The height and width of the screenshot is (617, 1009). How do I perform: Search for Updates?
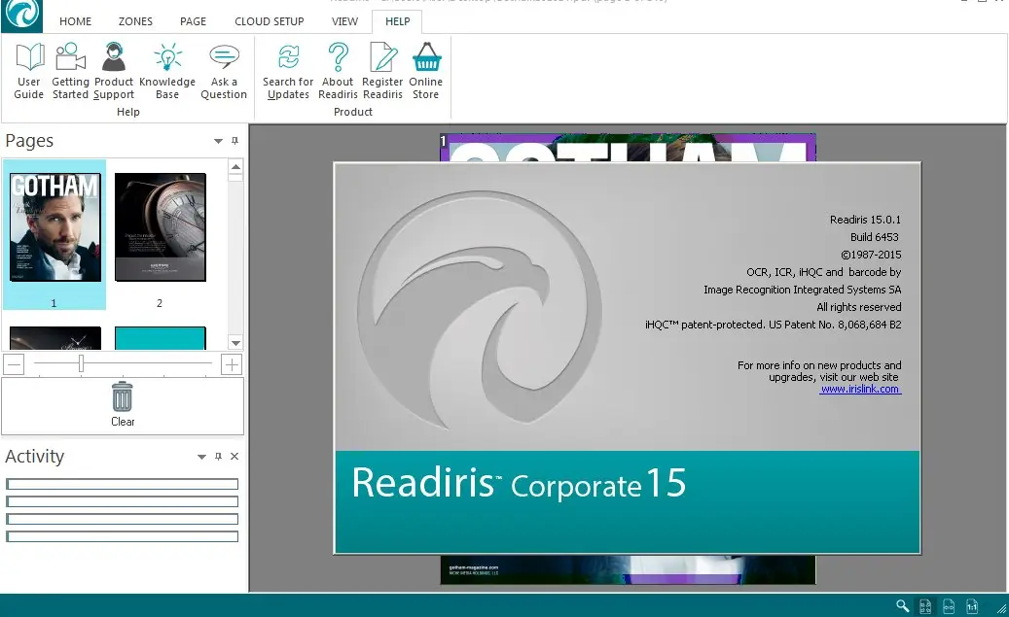[x=288, y=71]
